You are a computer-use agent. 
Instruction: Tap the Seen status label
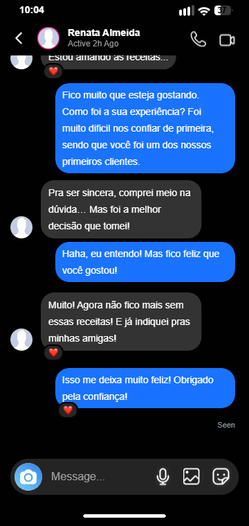point(226,425)
